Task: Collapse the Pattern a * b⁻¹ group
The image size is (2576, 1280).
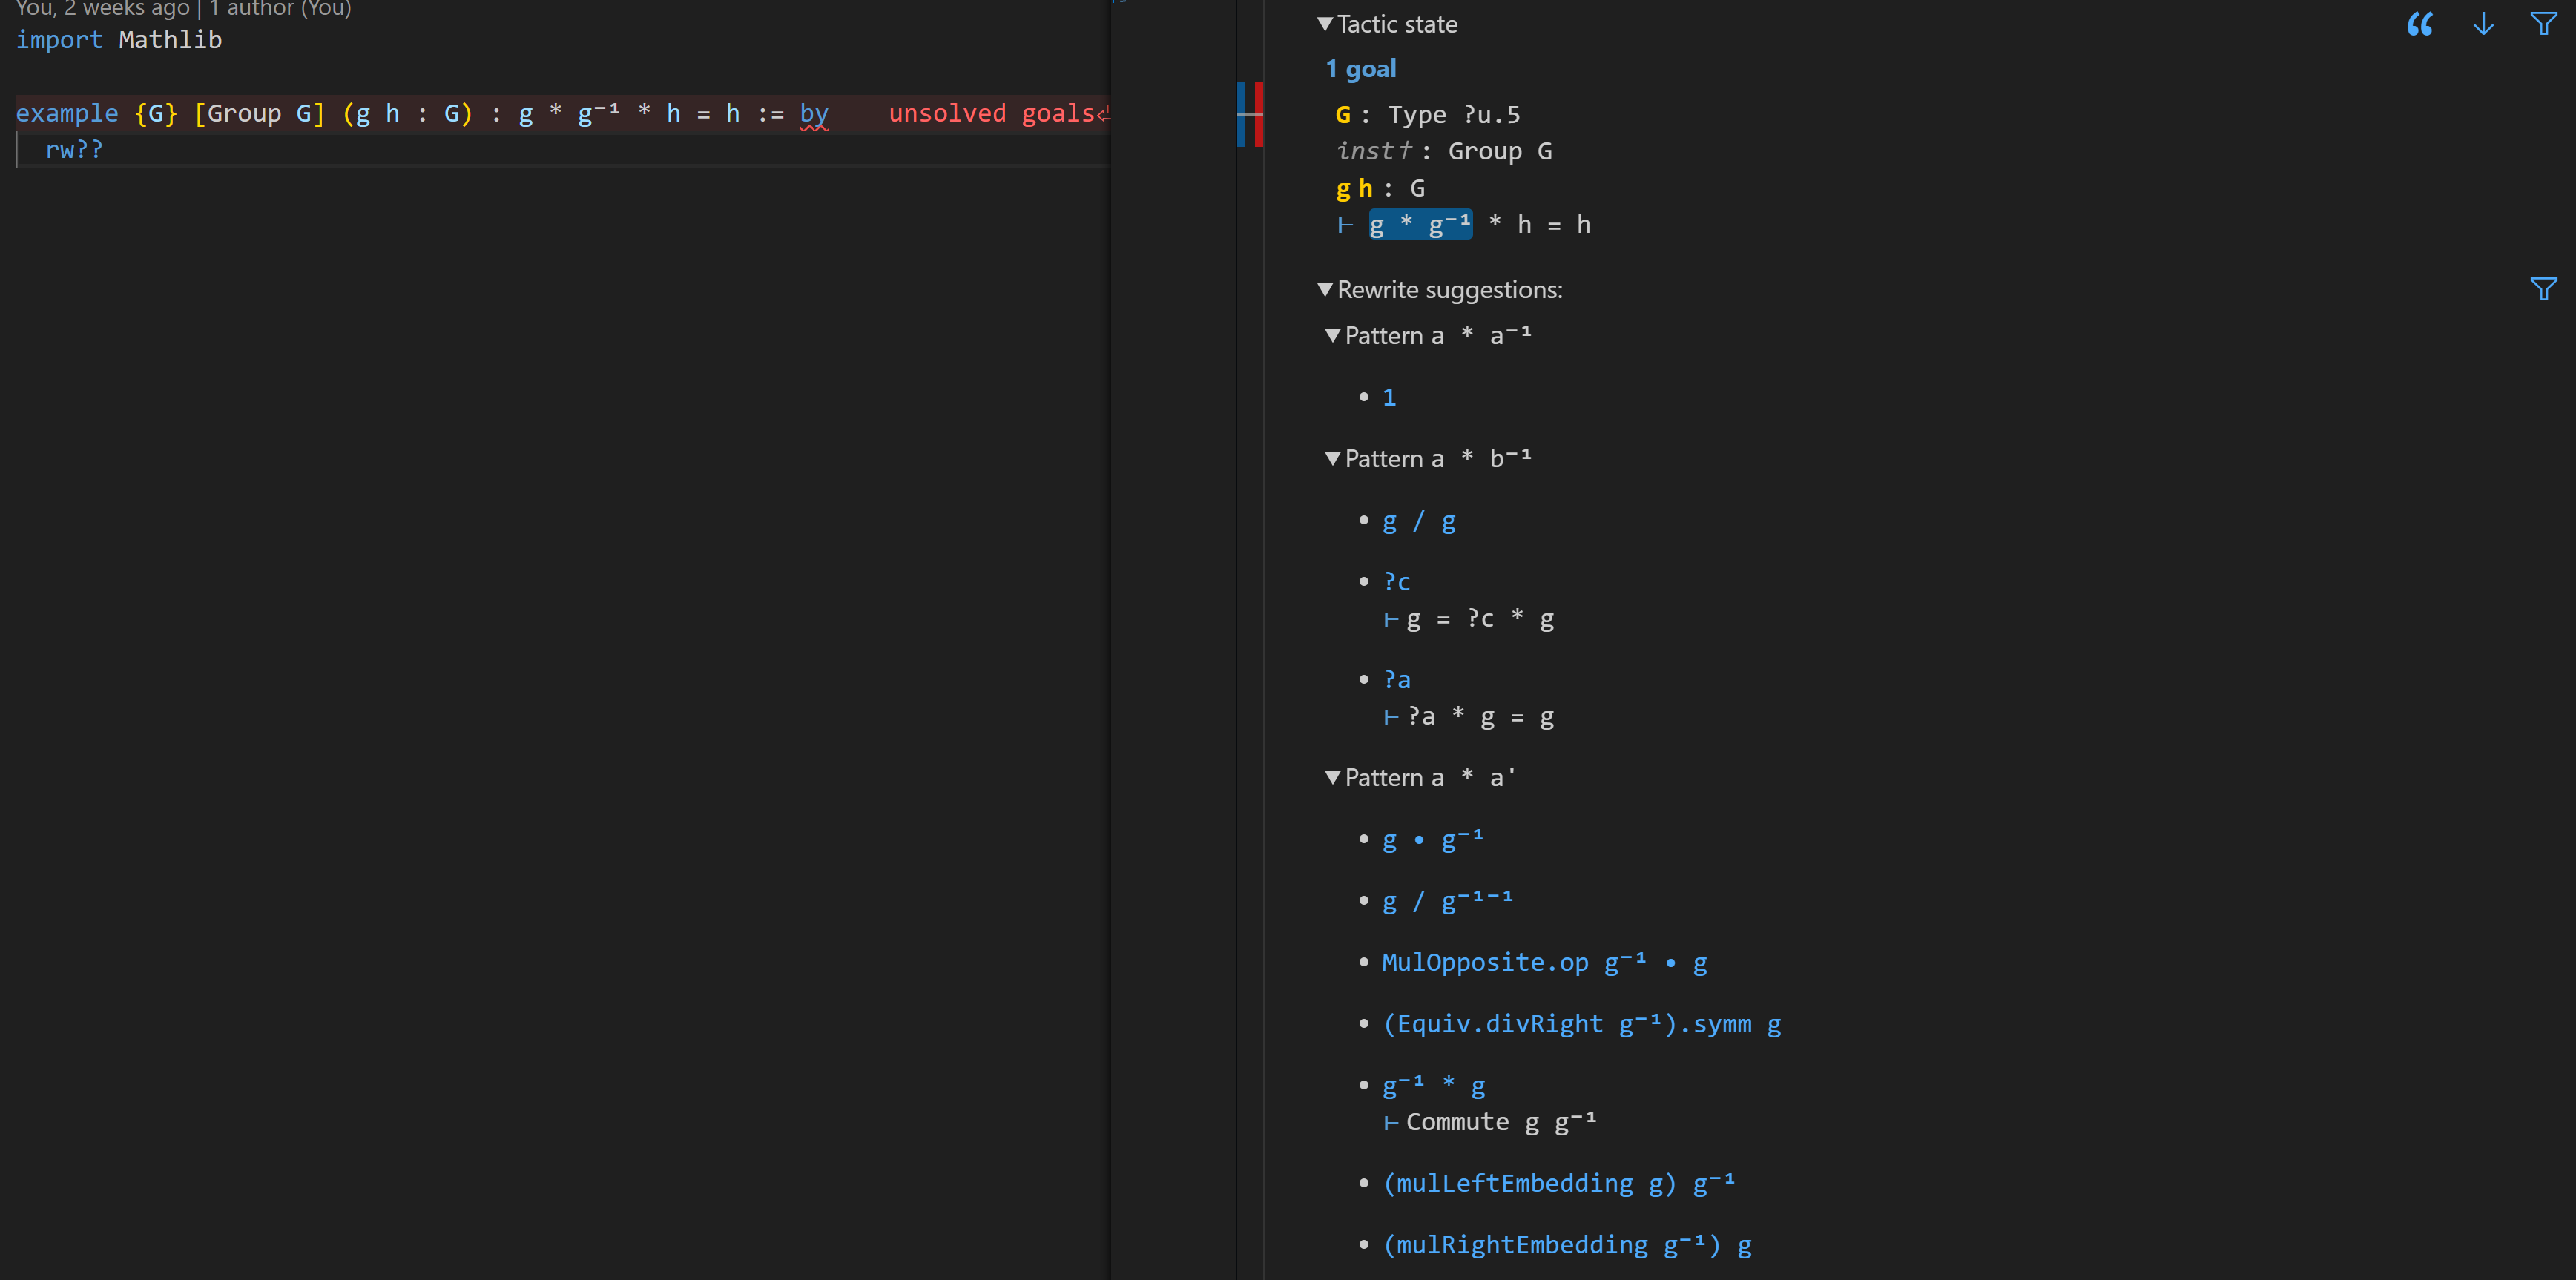Action: [1332, 459]
